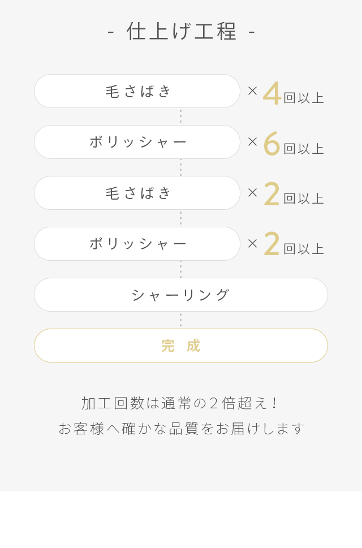Screen dimensions: 362x548
Task: Click the 回以上 label after the 6
Action: (304, 149)
